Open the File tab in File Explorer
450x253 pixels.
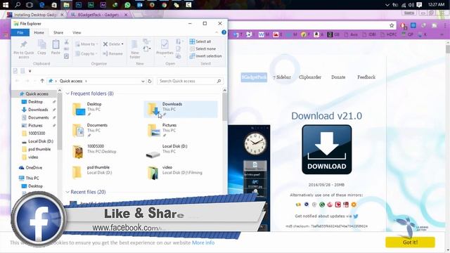tap(20, 32)
